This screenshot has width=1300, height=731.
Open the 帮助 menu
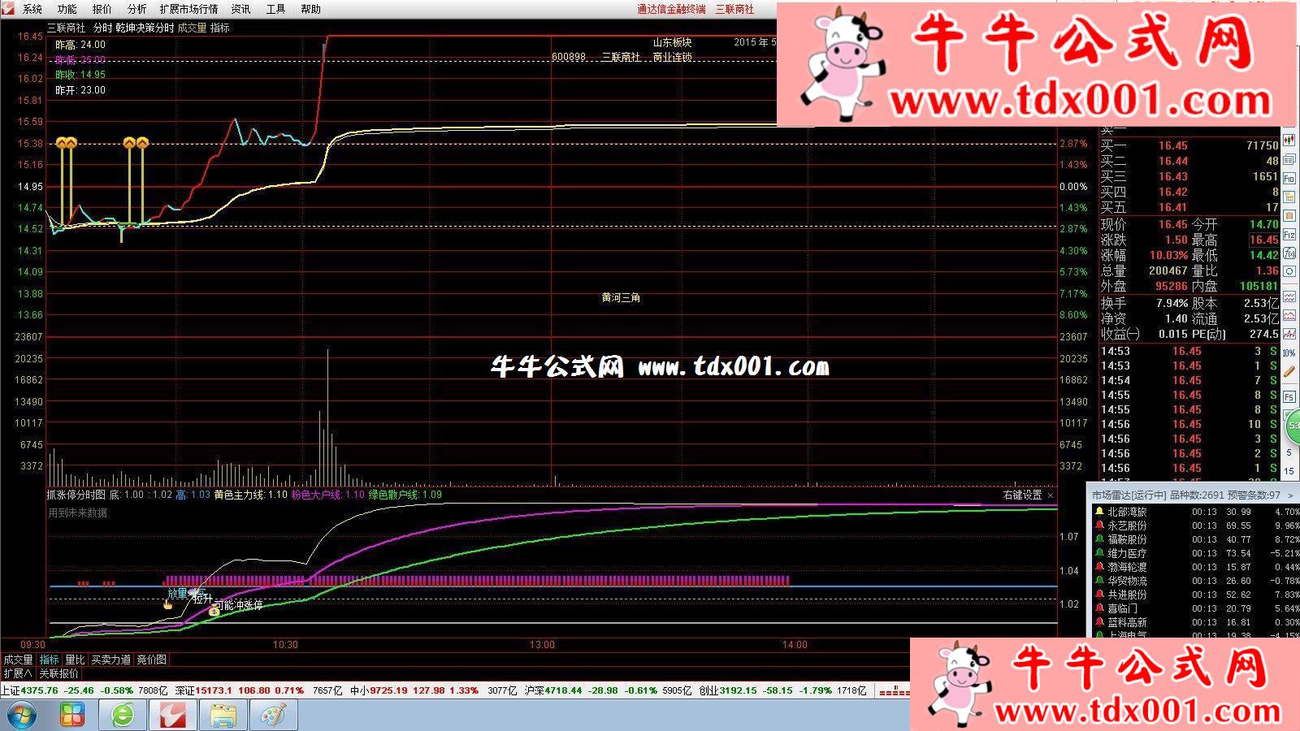tap(311, 9)
